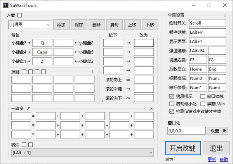This screenshot has height=164, width=233.
Task: Click the 开启改键 button
Action: [x=183, y=148]
